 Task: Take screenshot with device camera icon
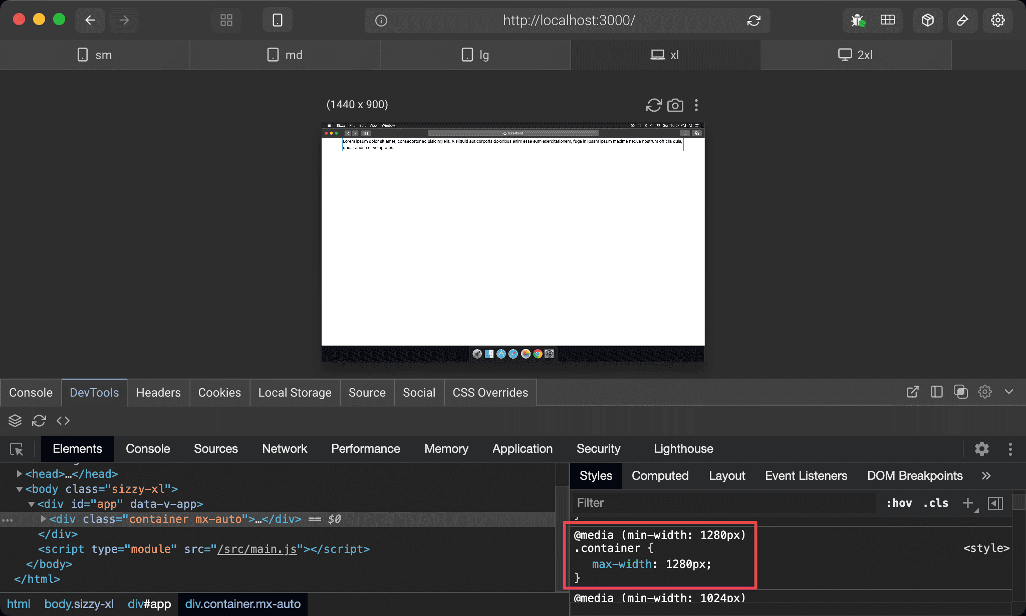point(675,105)
